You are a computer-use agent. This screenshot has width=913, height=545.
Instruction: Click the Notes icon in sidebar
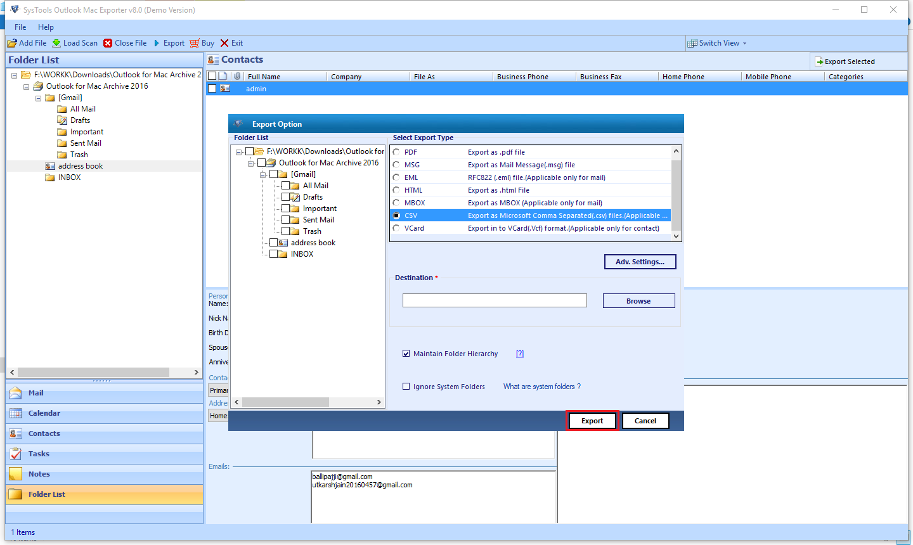[16, 474]
